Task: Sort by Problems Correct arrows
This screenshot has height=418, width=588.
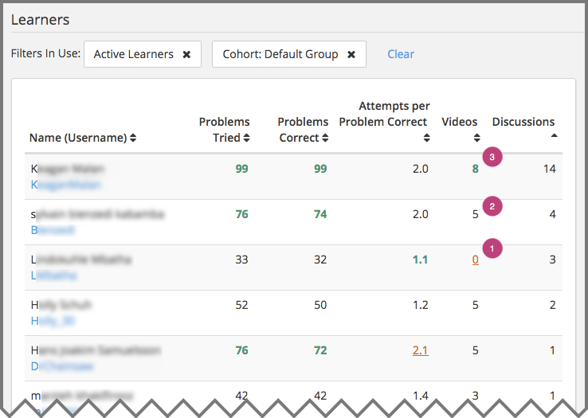Action: [x=325, y=139]
